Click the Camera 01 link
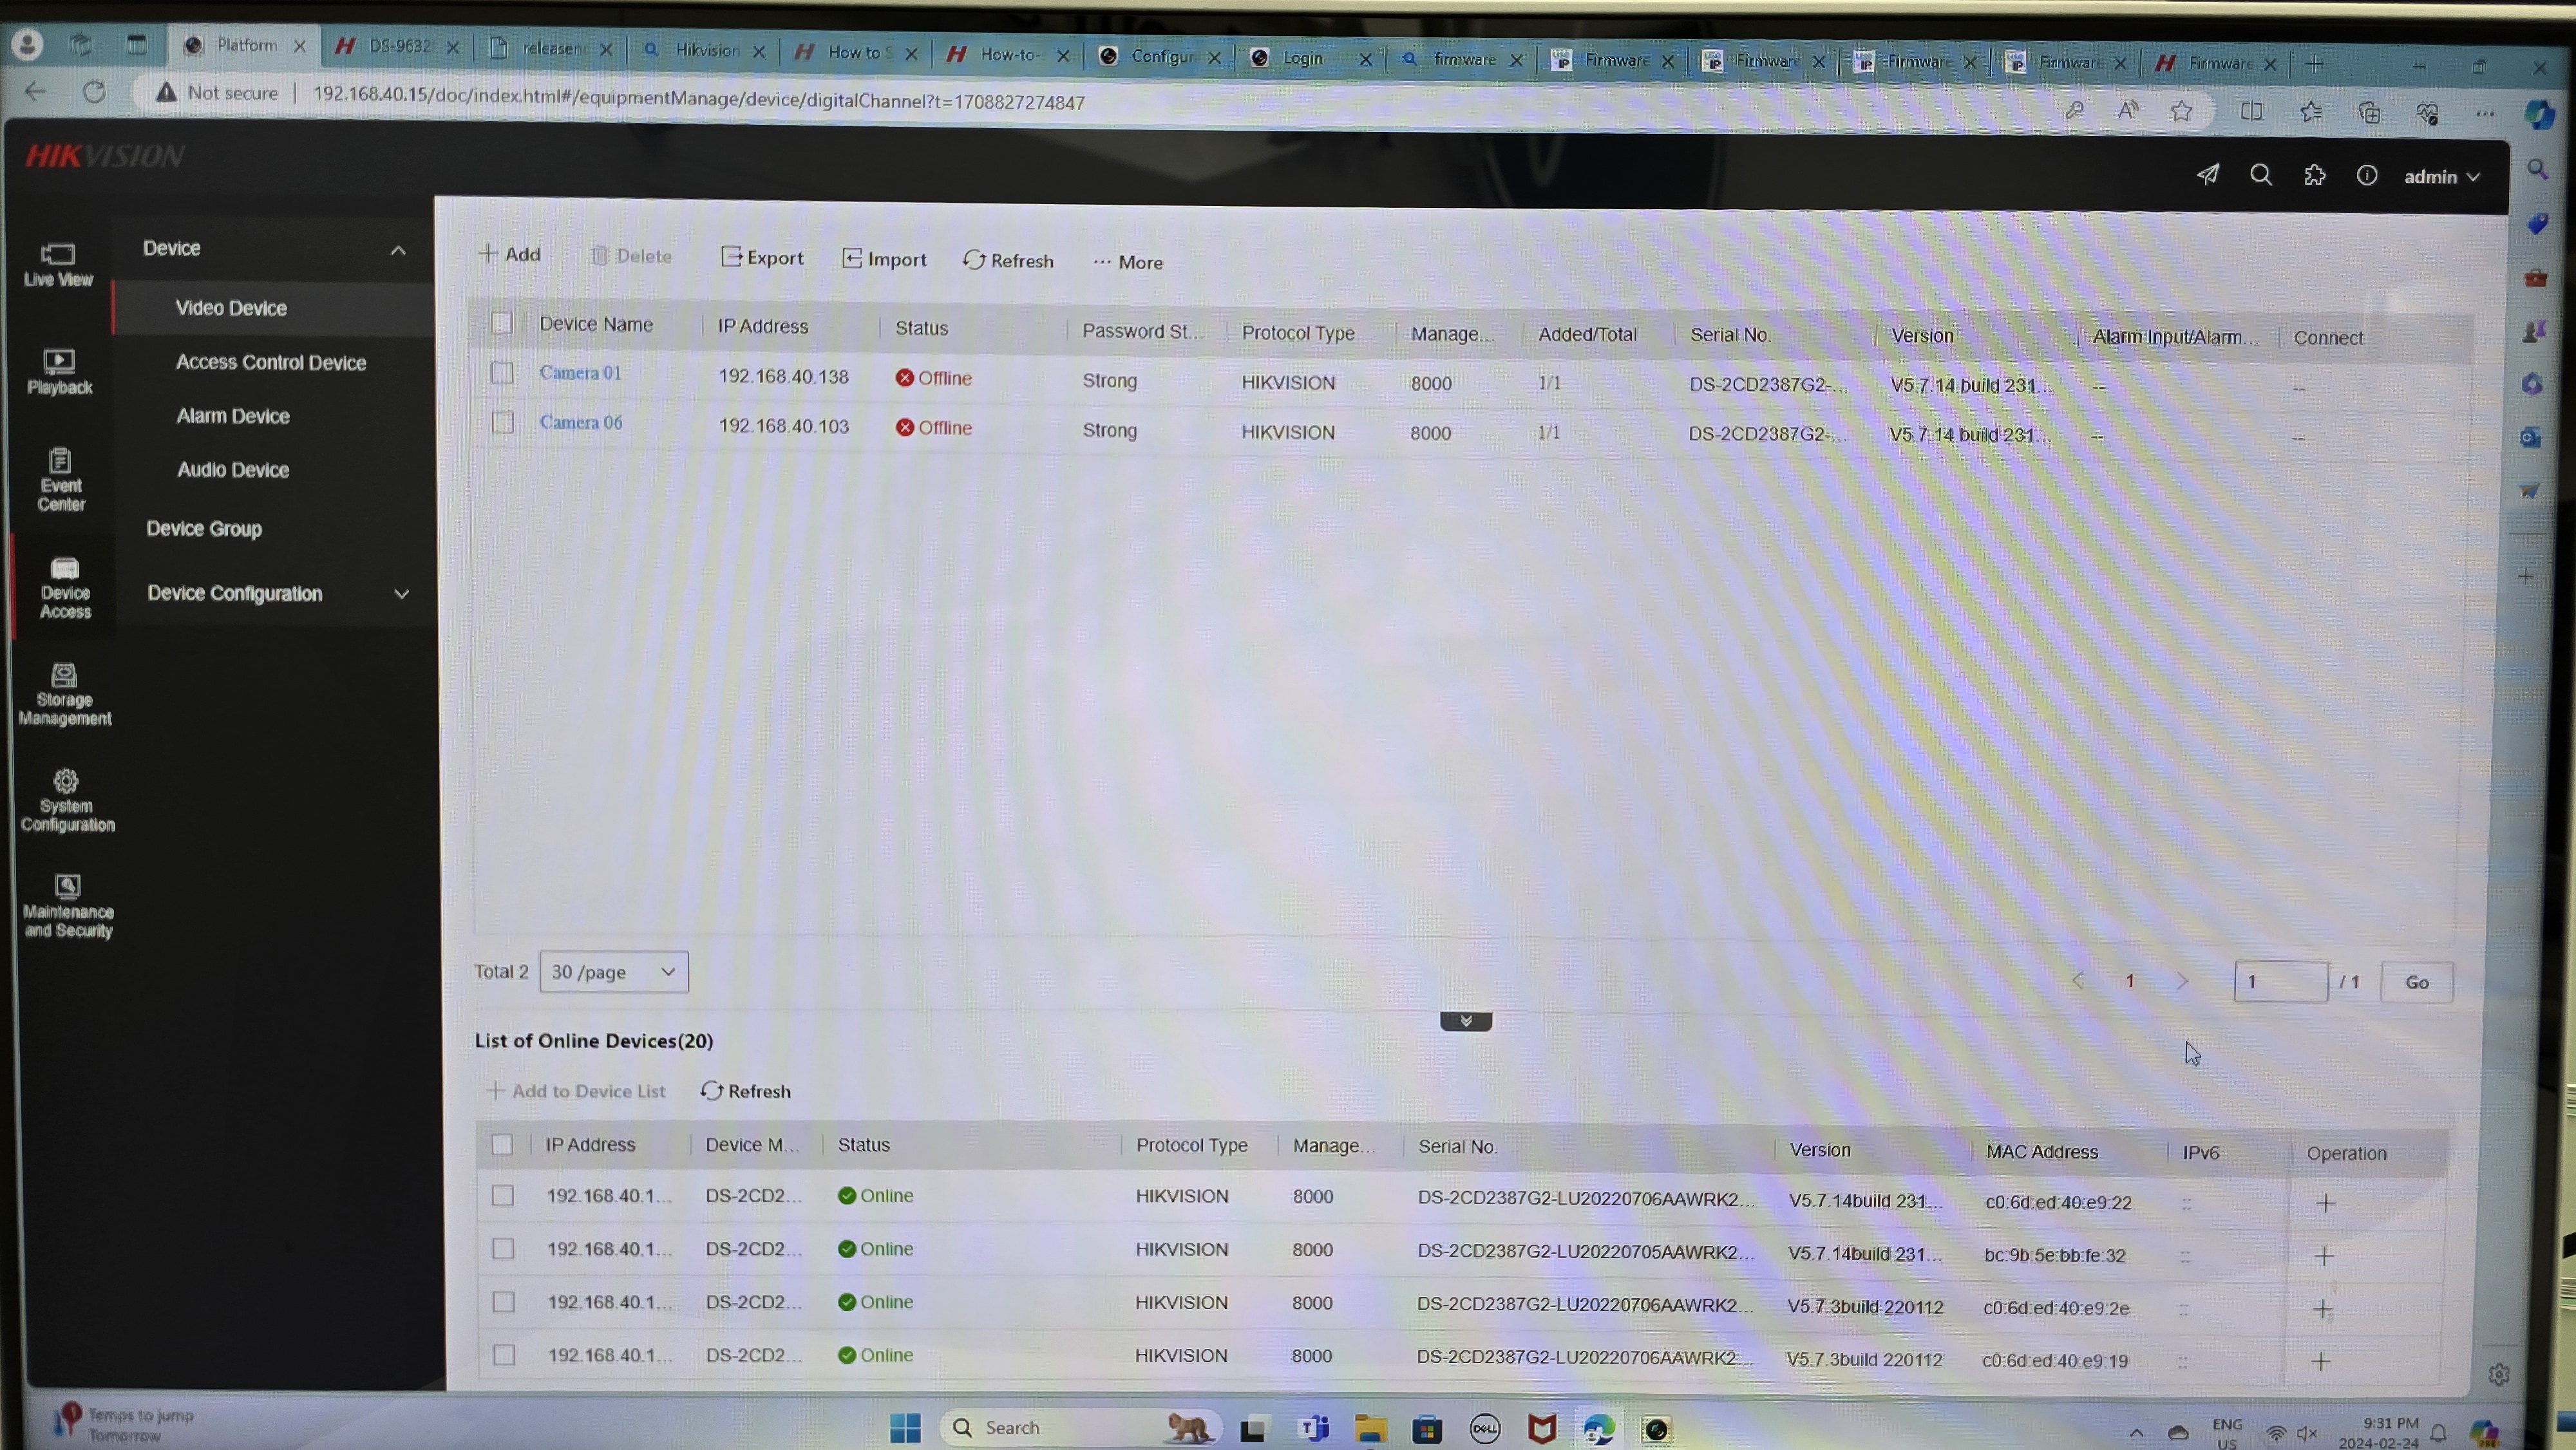Viewport: 2576px width, 1450px height. [580, 373]
